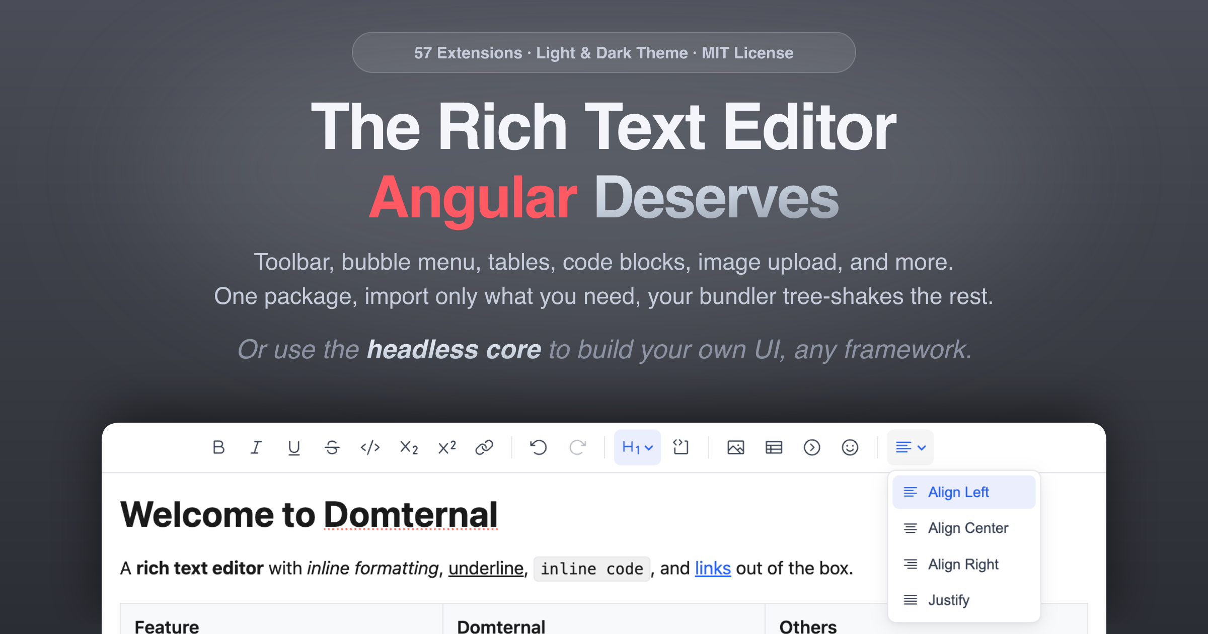Image resolution: width=1208 pixels, height=634 pixels.
Task: Choose Align Right from the menu
Action: click(x=964, y=564)
